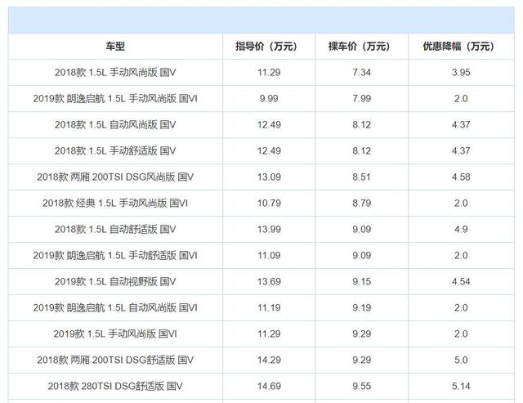Select row '2019款 1.5L 自动视野版 国V'
The image size is (523, 403).
pos(261,281)
